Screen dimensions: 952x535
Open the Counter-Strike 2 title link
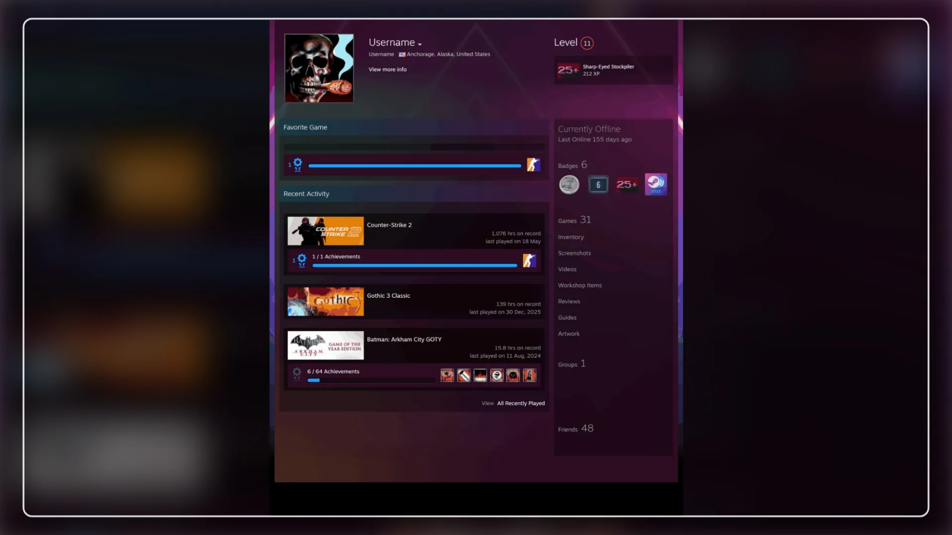(389, 225)
